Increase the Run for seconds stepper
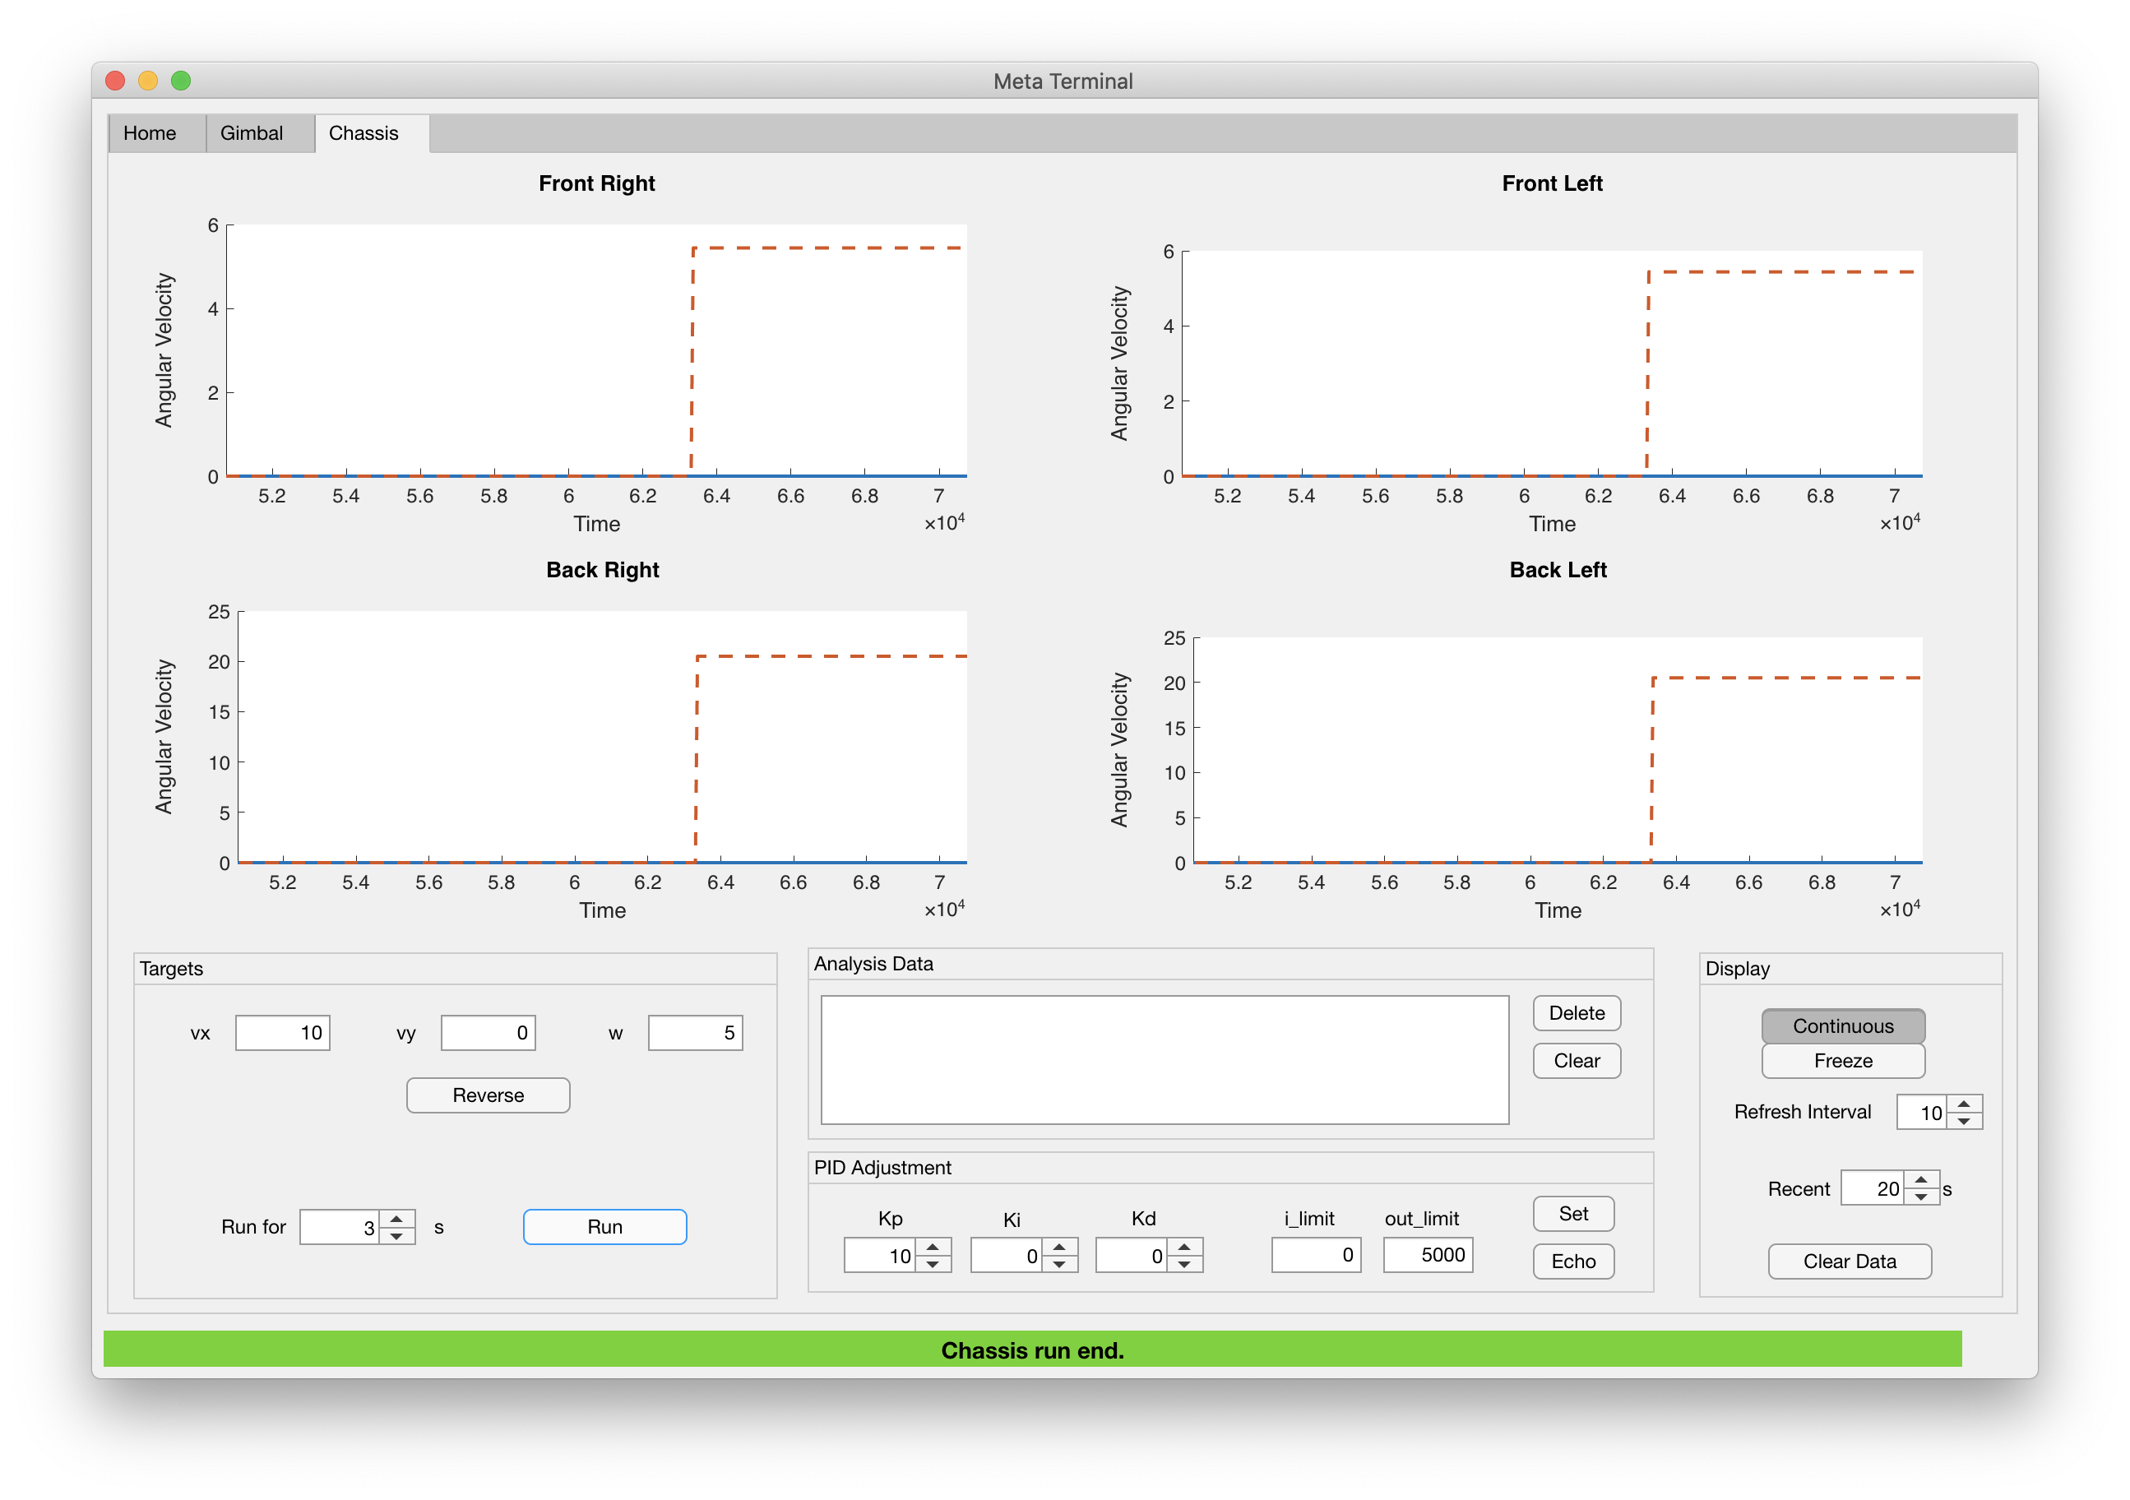The width and height of the screenshot is (2130, 1500). pyautogui.click(x=397, y=1218)
